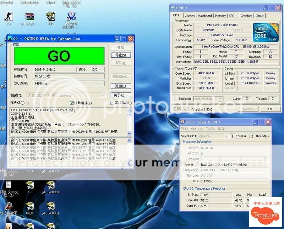Toggle the 辅助信息 checkbox in ORTHOS
Screen dimensions: 284x229
click(72, 103)
